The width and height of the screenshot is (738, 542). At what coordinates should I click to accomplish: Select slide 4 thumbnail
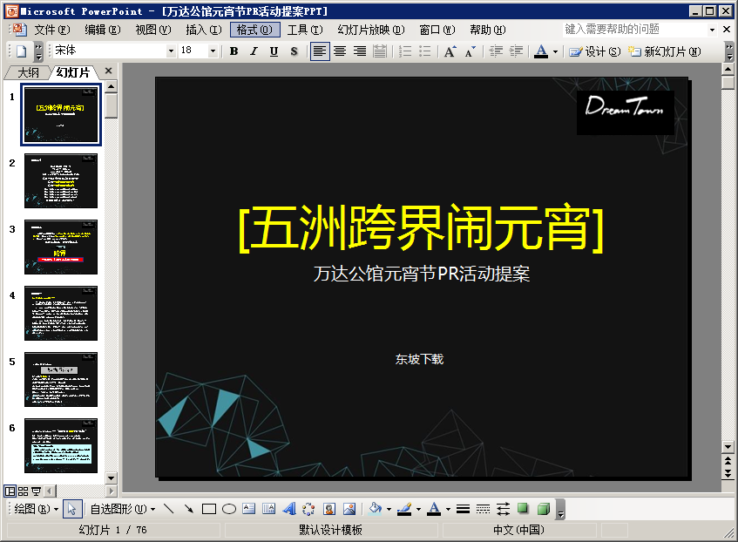(x=61, y=313)
